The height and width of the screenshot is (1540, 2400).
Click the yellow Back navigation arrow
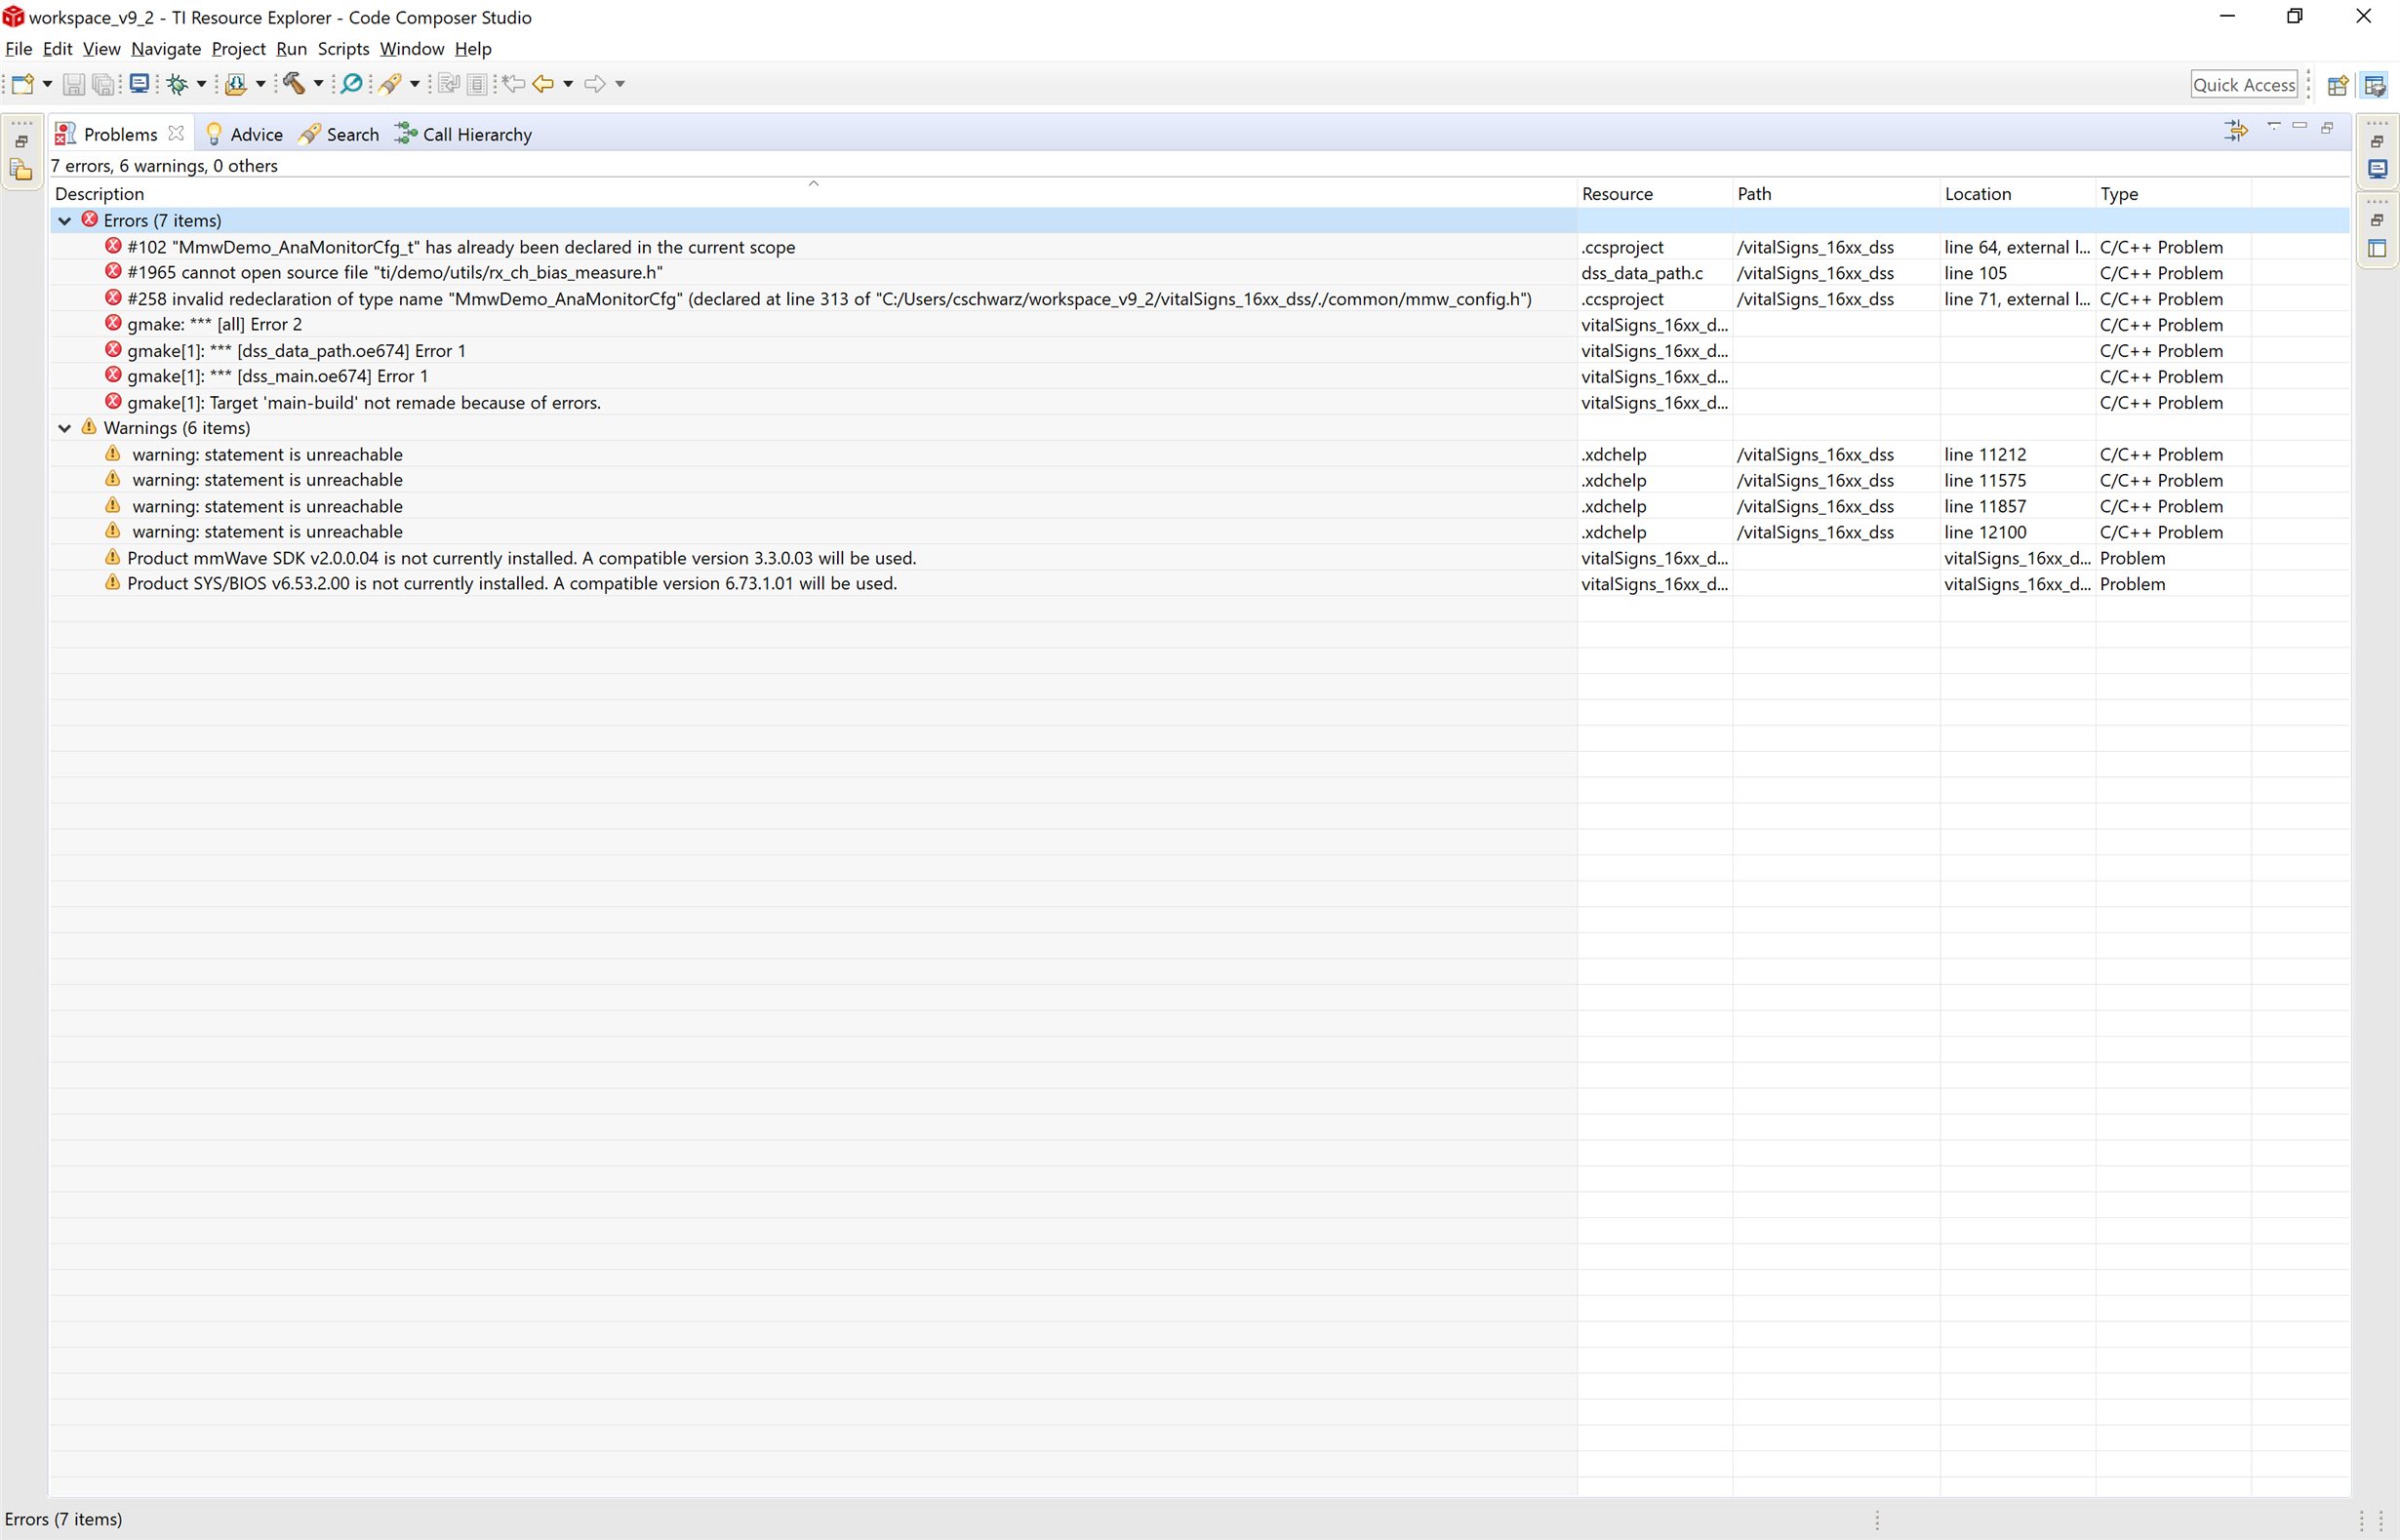click(543, 84)
